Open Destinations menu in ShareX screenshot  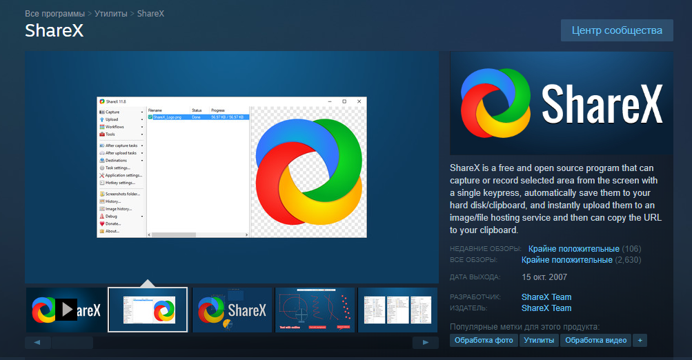pyautogui.click(x=121, y=161)
